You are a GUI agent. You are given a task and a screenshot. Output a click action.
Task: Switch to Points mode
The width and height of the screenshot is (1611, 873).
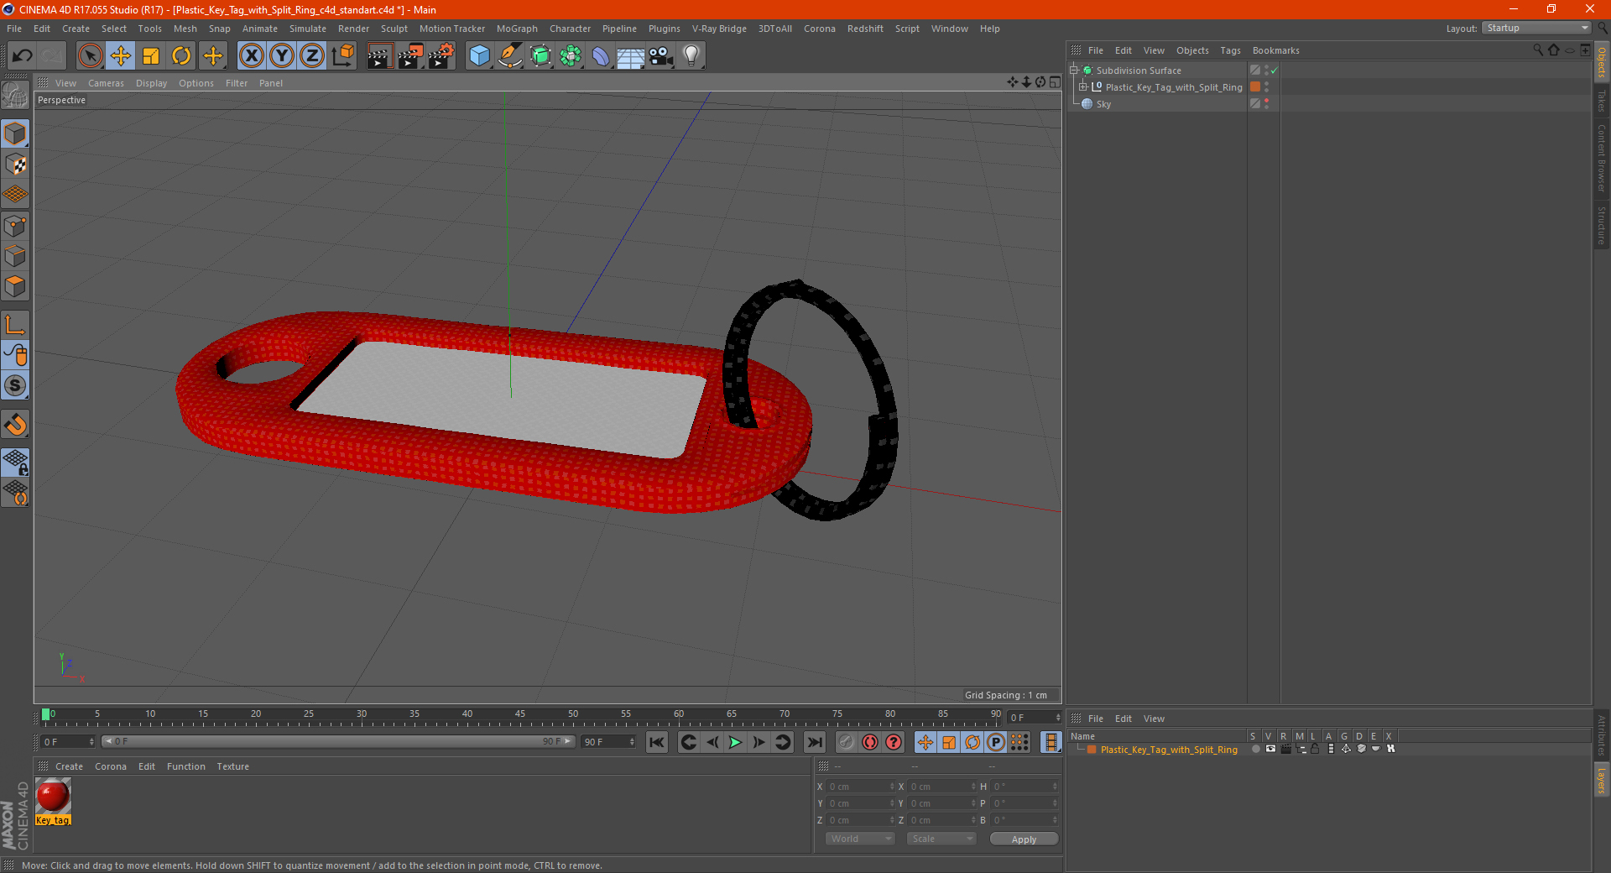15,226
